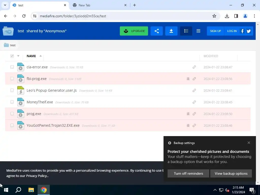Click the taskbar clock showing 2:15 AM
The height and width of the screenshot is (195, 260).
pyautogui.click(x=238, y=190)
